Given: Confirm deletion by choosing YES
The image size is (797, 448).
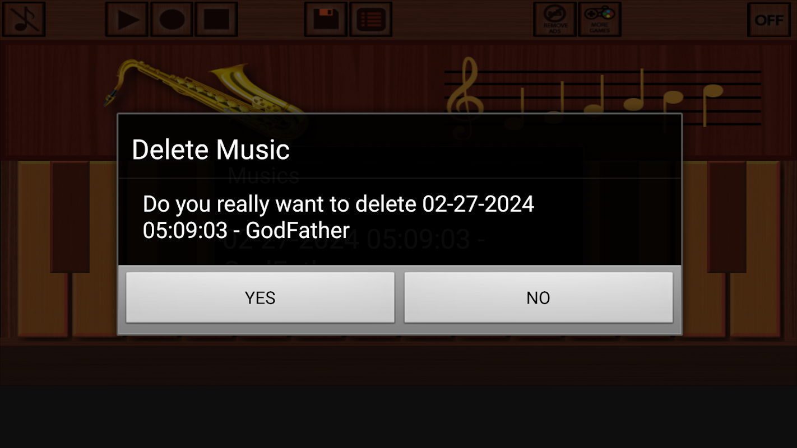Looking at the screenshot, I should coord(260,297).
